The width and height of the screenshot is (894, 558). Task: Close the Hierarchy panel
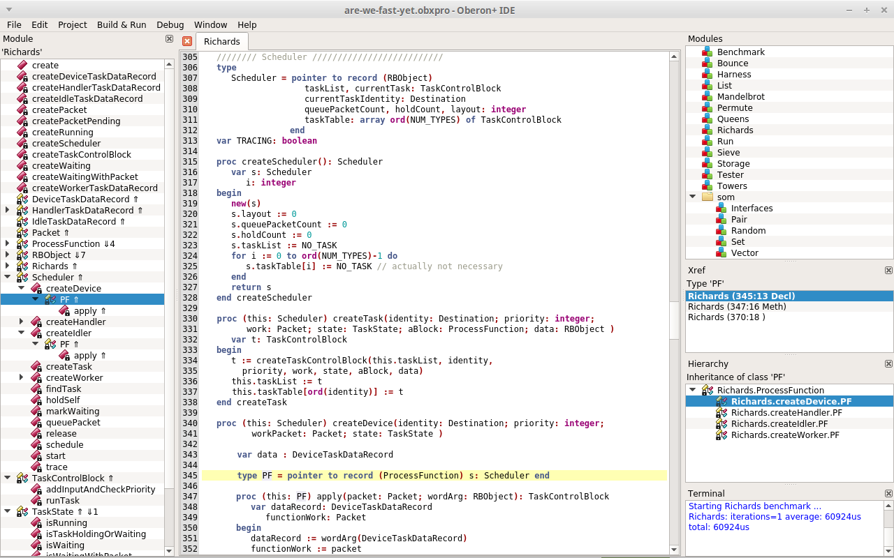pyautogui.click(x=888, y=364)
